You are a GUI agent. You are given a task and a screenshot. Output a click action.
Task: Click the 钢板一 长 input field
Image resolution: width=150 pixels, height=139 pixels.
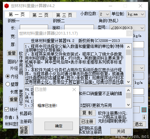pyautogui.click(x=34, y=27)
